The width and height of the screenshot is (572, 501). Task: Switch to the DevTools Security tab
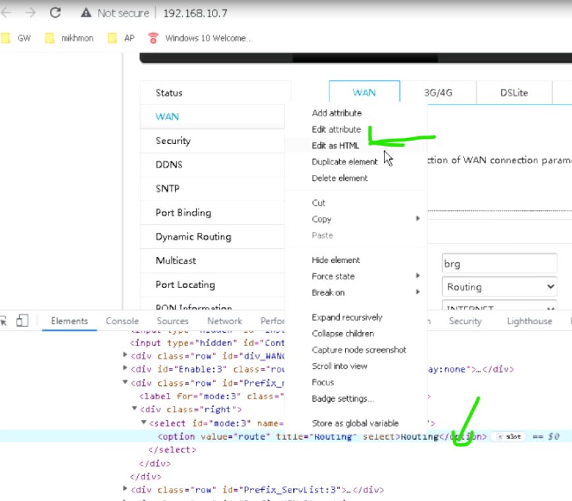click(465, 321)
